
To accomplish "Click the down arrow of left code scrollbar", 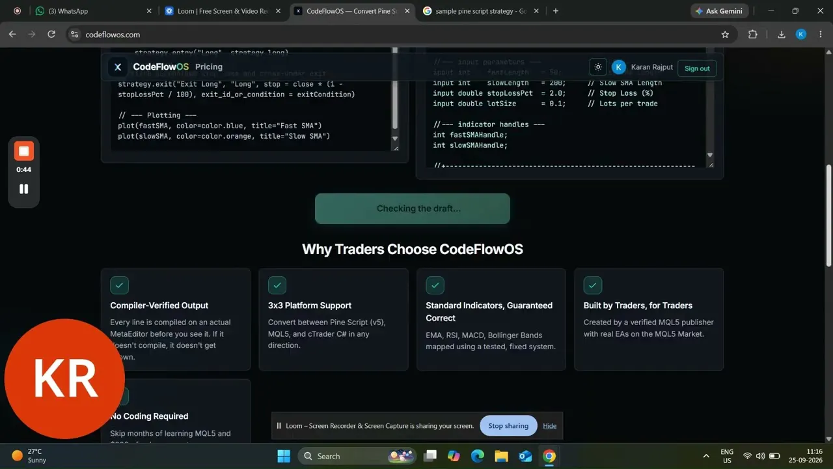I will pos(395,138).
